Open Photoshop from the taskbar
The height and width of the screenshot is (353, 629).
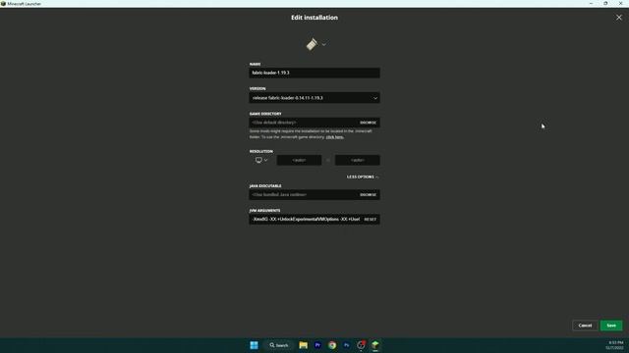[x=347, y=345]
